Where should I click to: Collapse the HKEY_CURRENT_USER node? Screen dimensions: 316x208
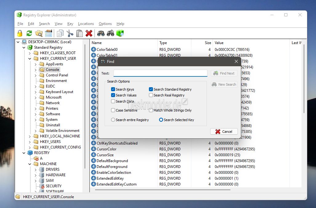(x=30, y=59)
